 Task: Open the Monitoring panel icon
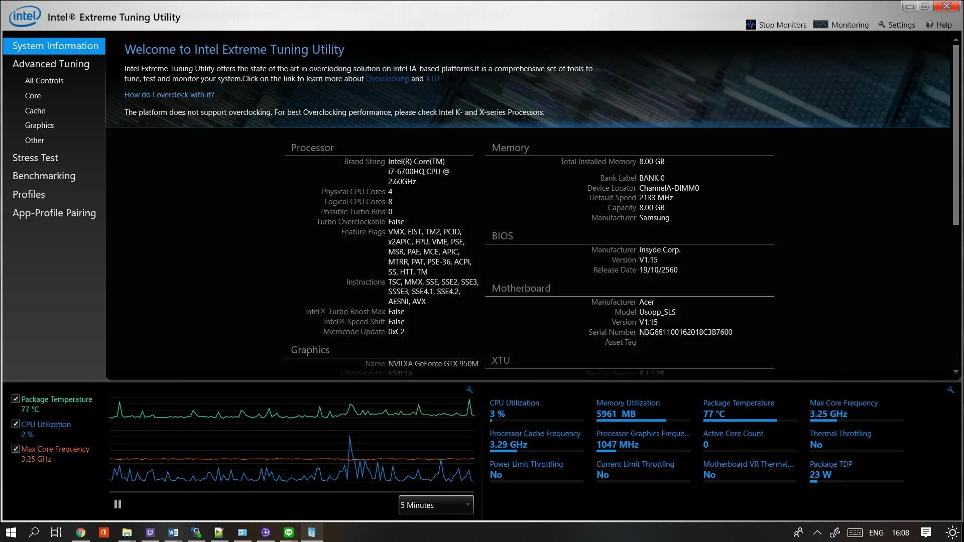(x=820, y=25)
